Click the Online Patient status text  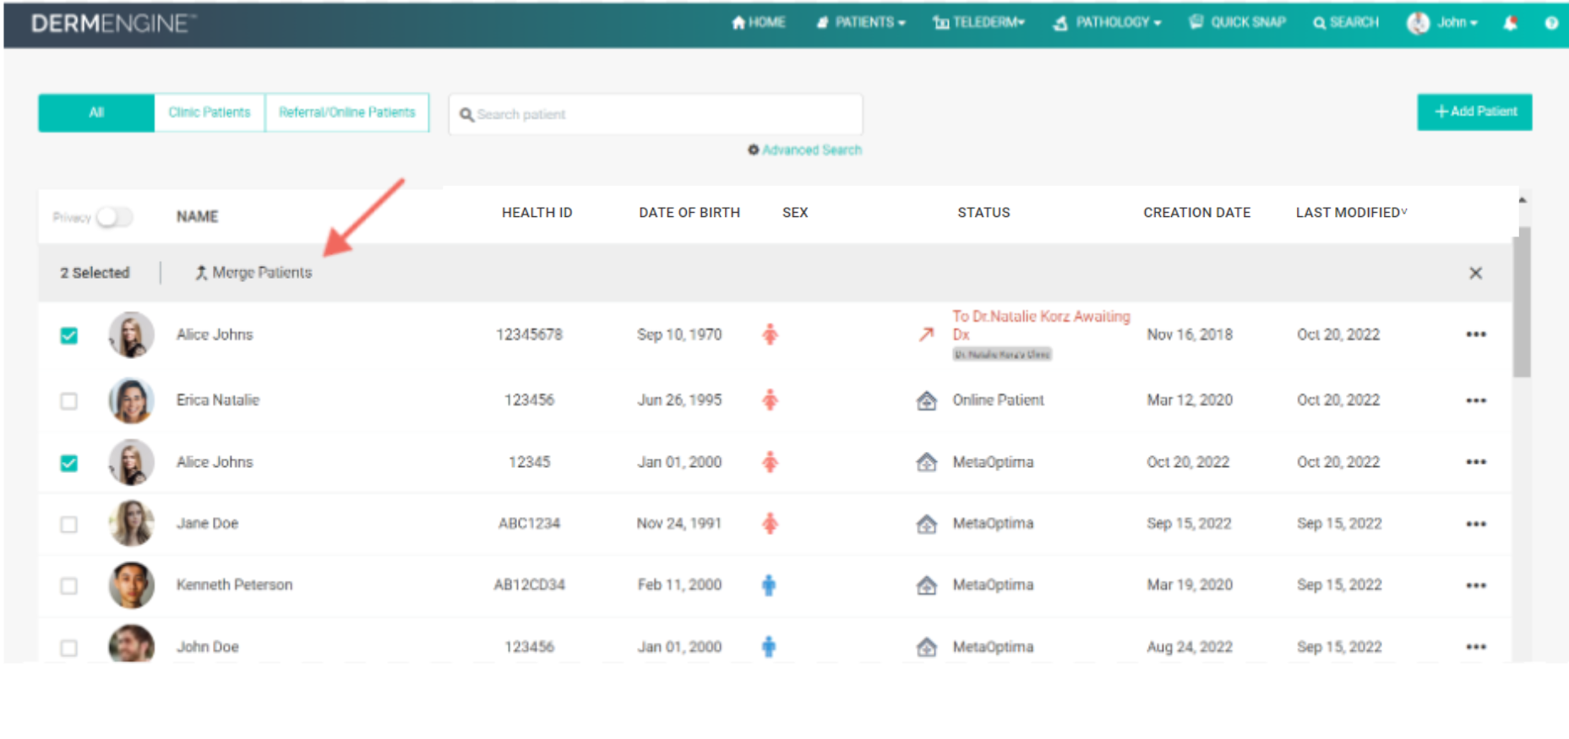(x=999, y=400)
